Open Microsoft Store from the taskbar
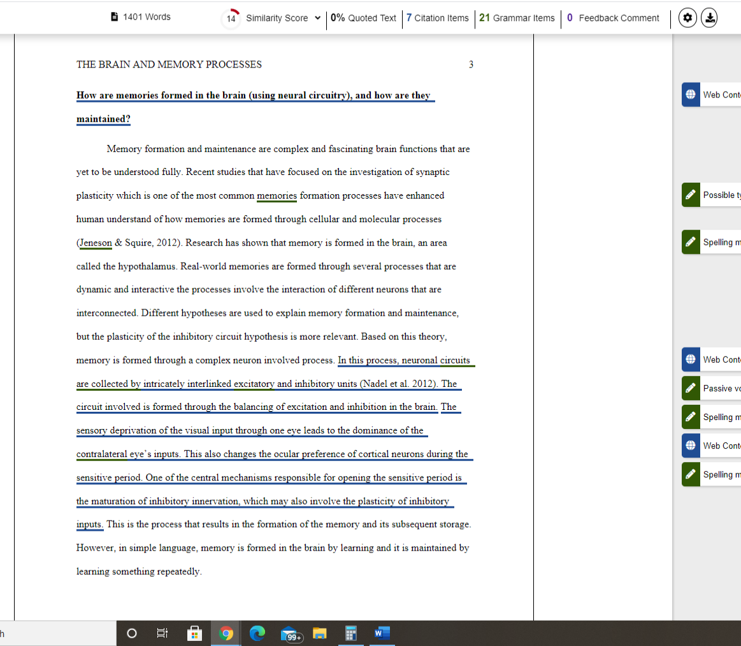The height and width of the screenshot is (646, 741). (194, 633)
